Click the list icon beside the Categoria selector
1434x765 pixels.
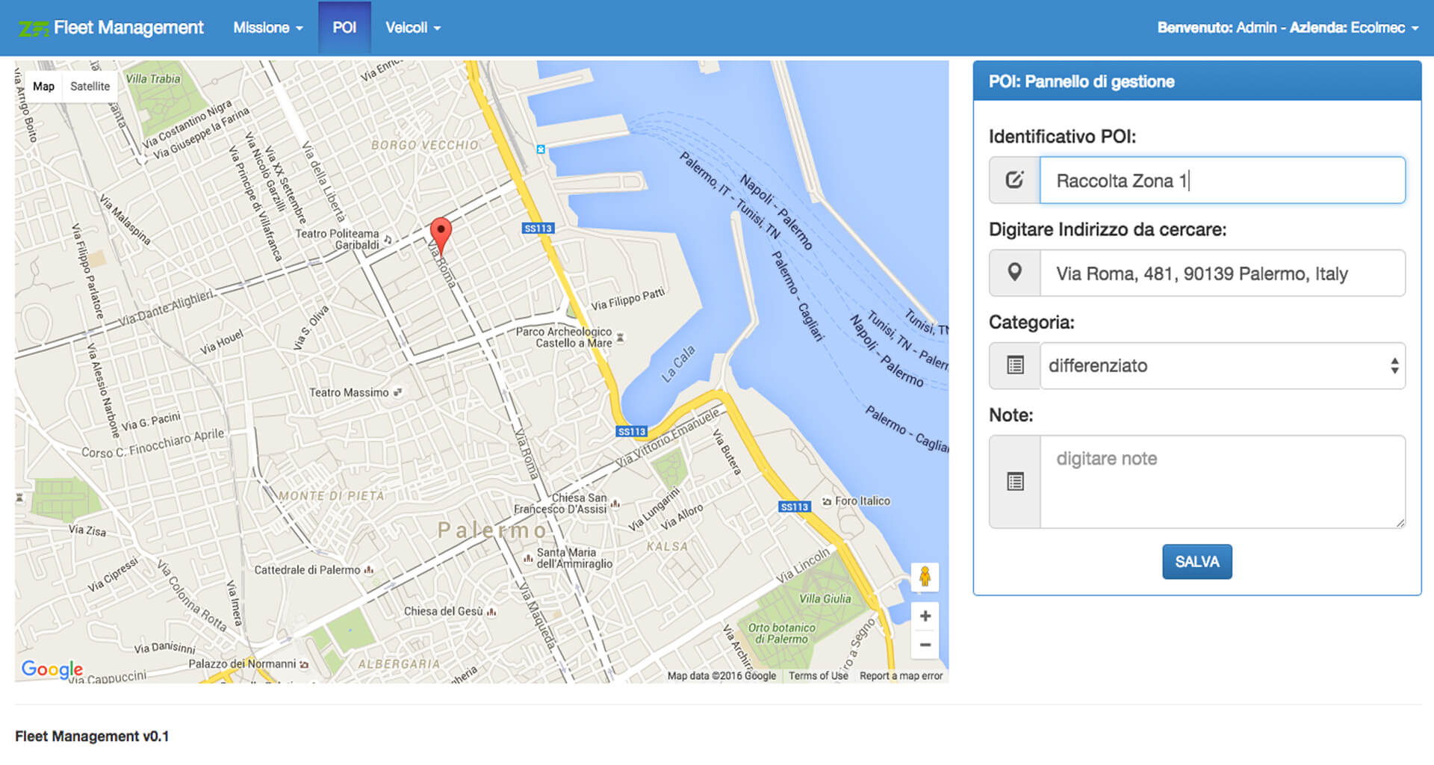tap(1014, 365)
